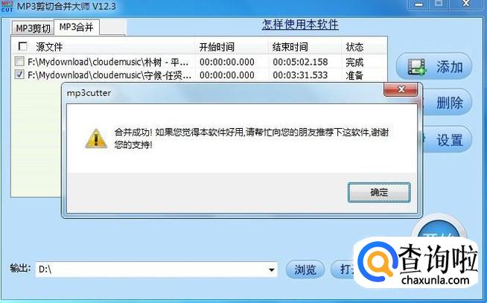Open the 怎样使用本软件 help link
Viewport: 487px width, 303px height.
[300, 25]
